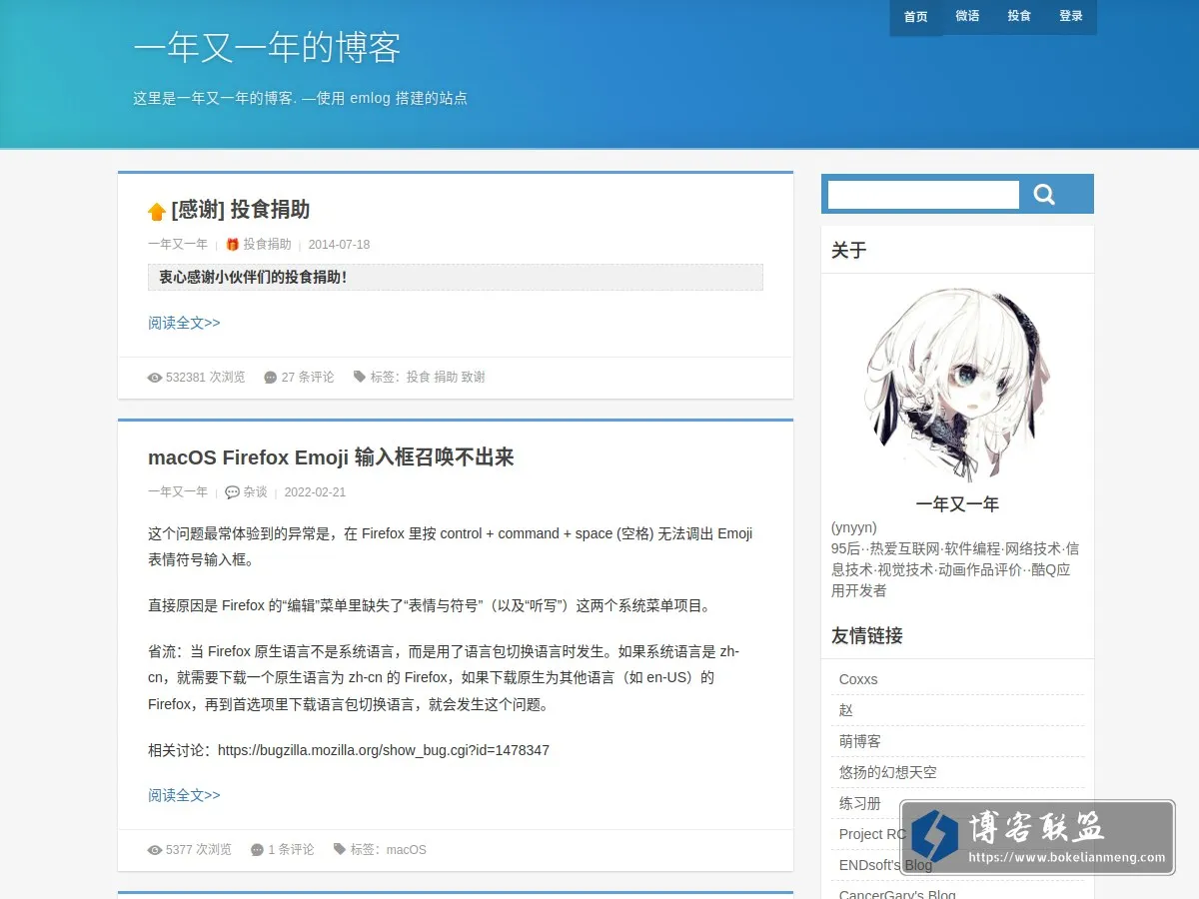Open the 27 条评论 comments link

[x=308, y=378]
